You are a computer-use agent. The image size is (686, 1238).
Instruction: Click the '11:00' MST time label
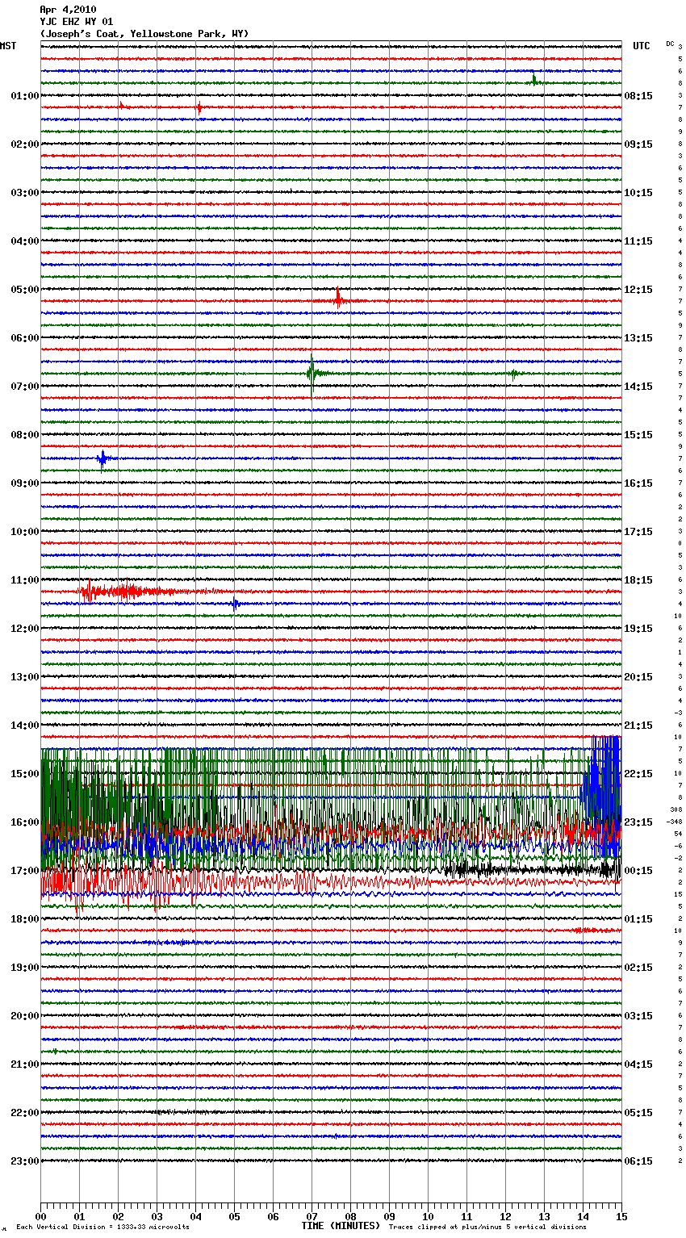coord(25,580)
